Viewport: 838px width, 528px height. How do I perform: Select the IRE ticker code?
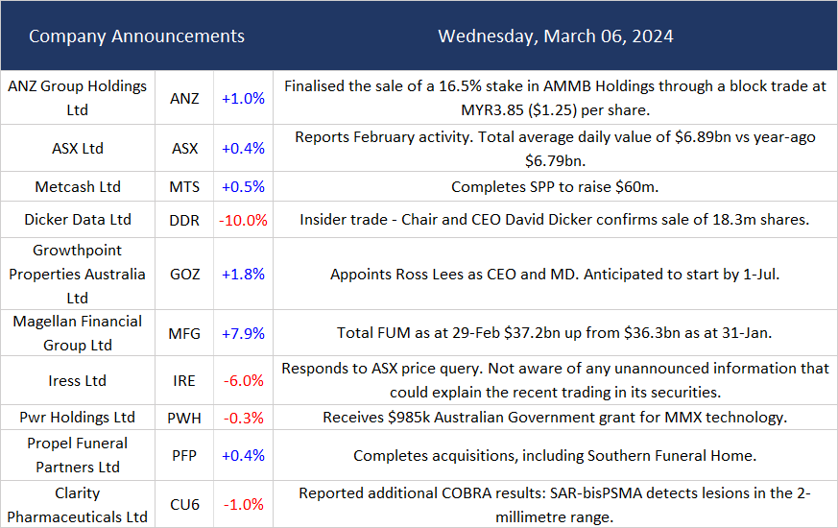(x=184, y=380)
